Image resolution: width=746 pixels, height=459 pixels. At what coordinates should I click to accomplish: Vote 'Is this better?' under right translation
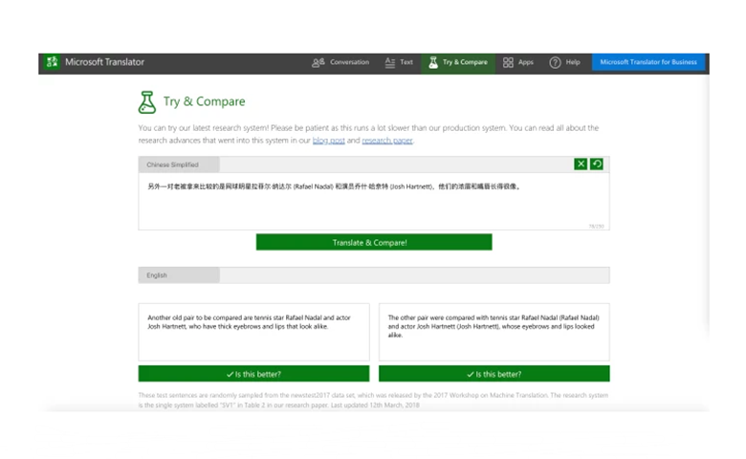point(494,374)
